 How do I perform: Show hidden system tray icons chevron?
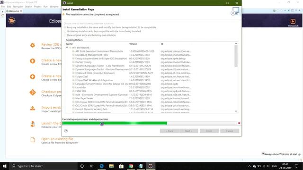pos(250,166)
